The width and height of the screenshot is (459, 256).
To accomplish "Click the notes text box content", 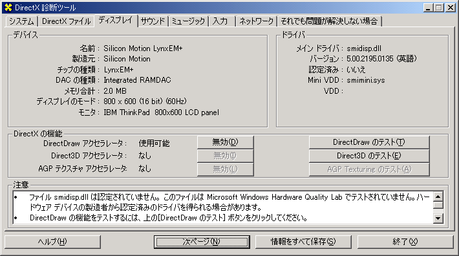I will tap(223, 208).
